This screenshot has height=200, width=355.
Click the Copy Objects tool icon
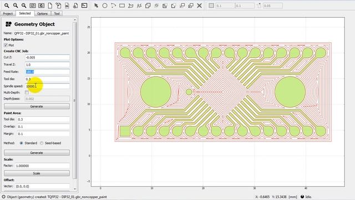pos(191,6)
